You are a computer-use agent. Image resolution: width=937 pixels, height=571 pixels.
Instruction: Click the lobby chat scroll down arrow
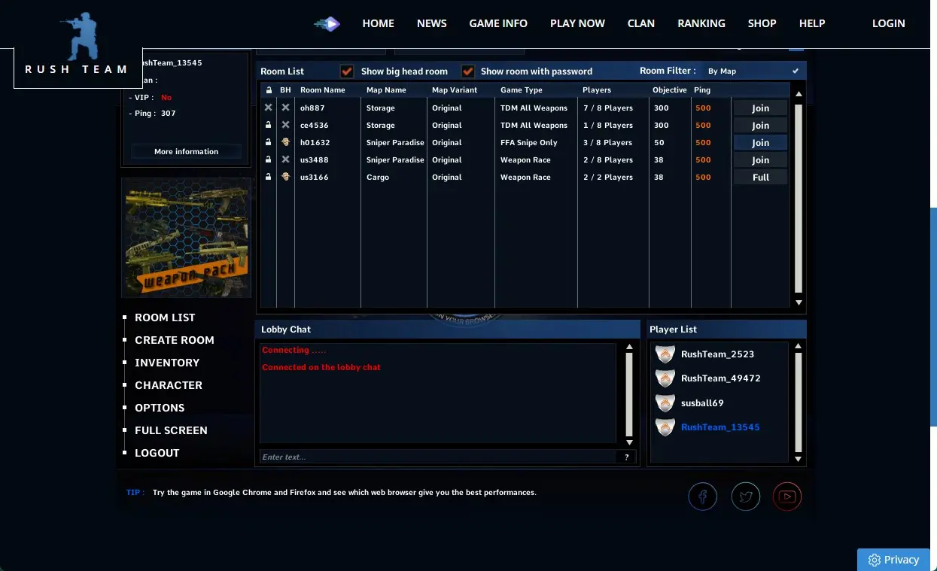click(x=629, y=442)
